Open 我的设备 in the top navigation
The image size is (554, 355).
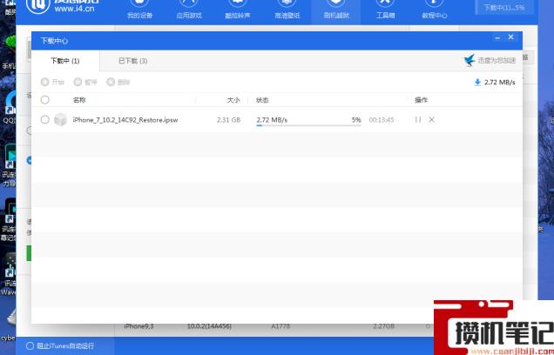(x=139, y=10)
